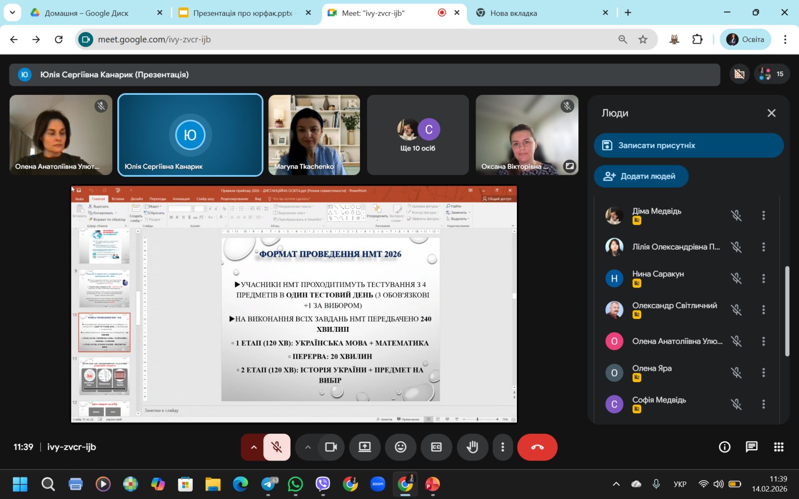799x499 pixels.
Task: Open the taskbar clock showing 14.02.2026
Action: (x=770, y=484)
